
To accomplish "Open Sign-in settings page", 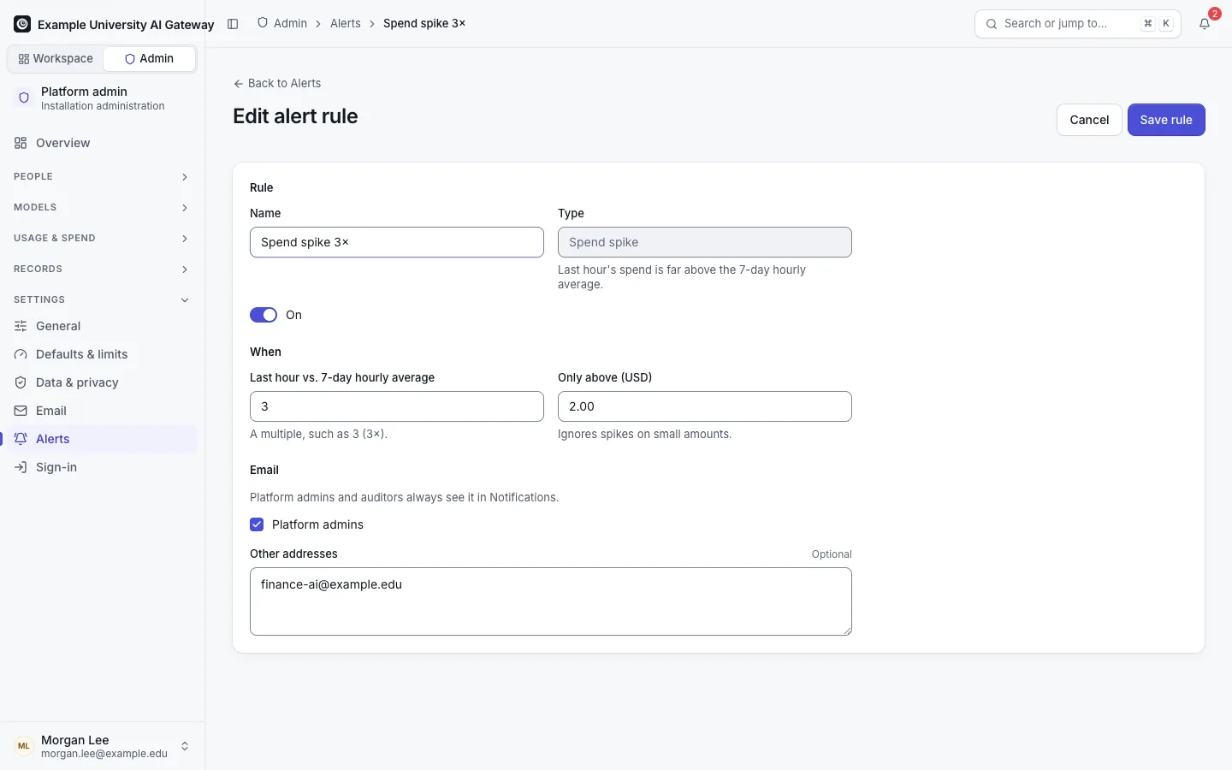I will click(102, 467).
